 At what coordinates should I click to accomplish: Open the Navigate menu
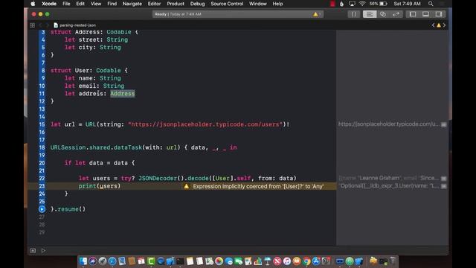[x=132, y=4]
